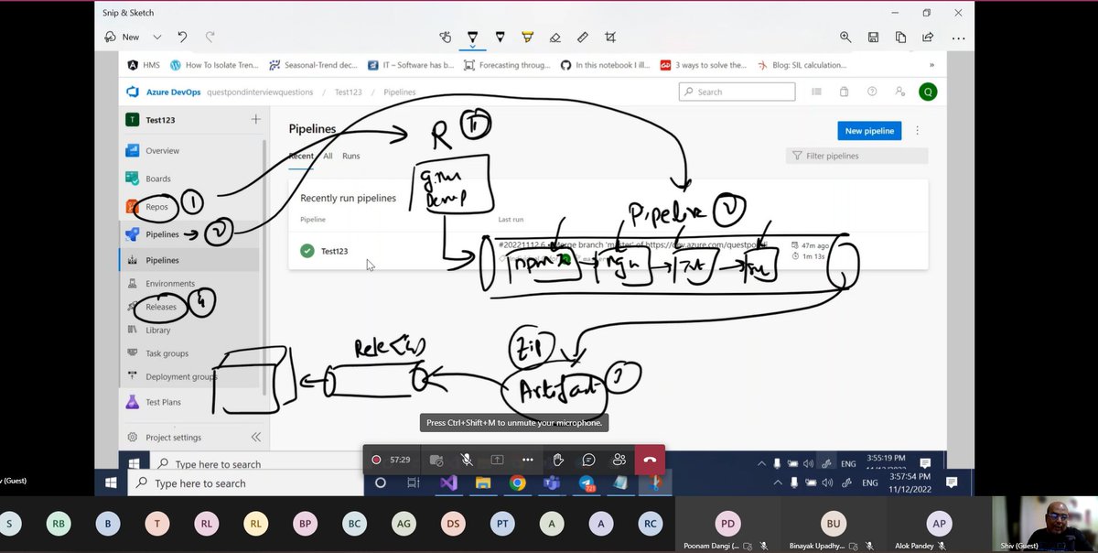Click the Filter pipelines field
Viewport: 1098px width, 553px height.
pos(856,156)
